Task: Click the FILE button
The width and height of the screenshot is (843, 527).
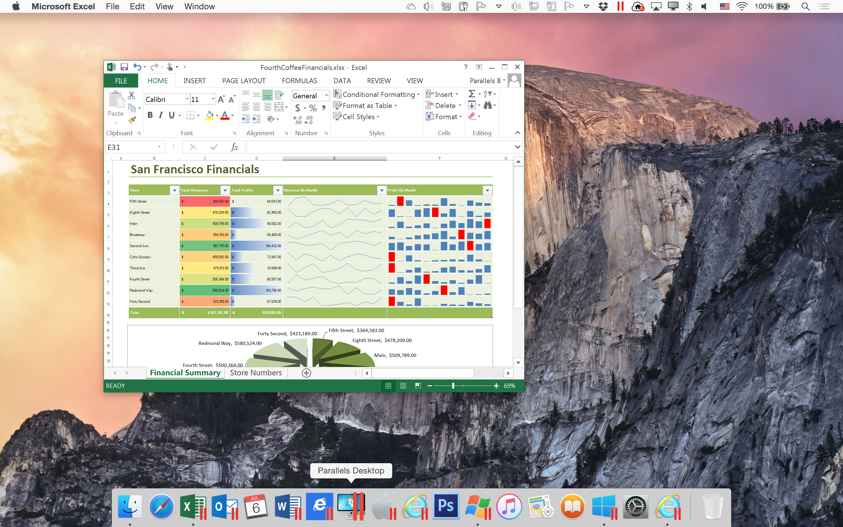Action: click(x=121, y=81)
